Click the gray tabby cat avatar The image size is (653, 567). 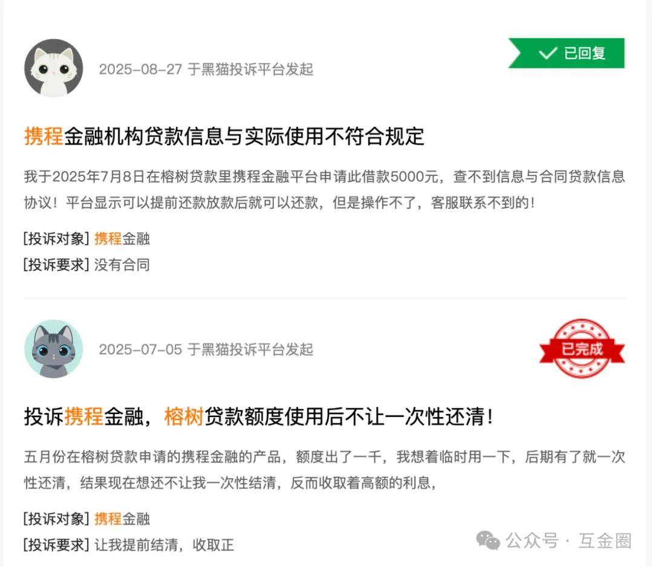click(x=54, y=349)
